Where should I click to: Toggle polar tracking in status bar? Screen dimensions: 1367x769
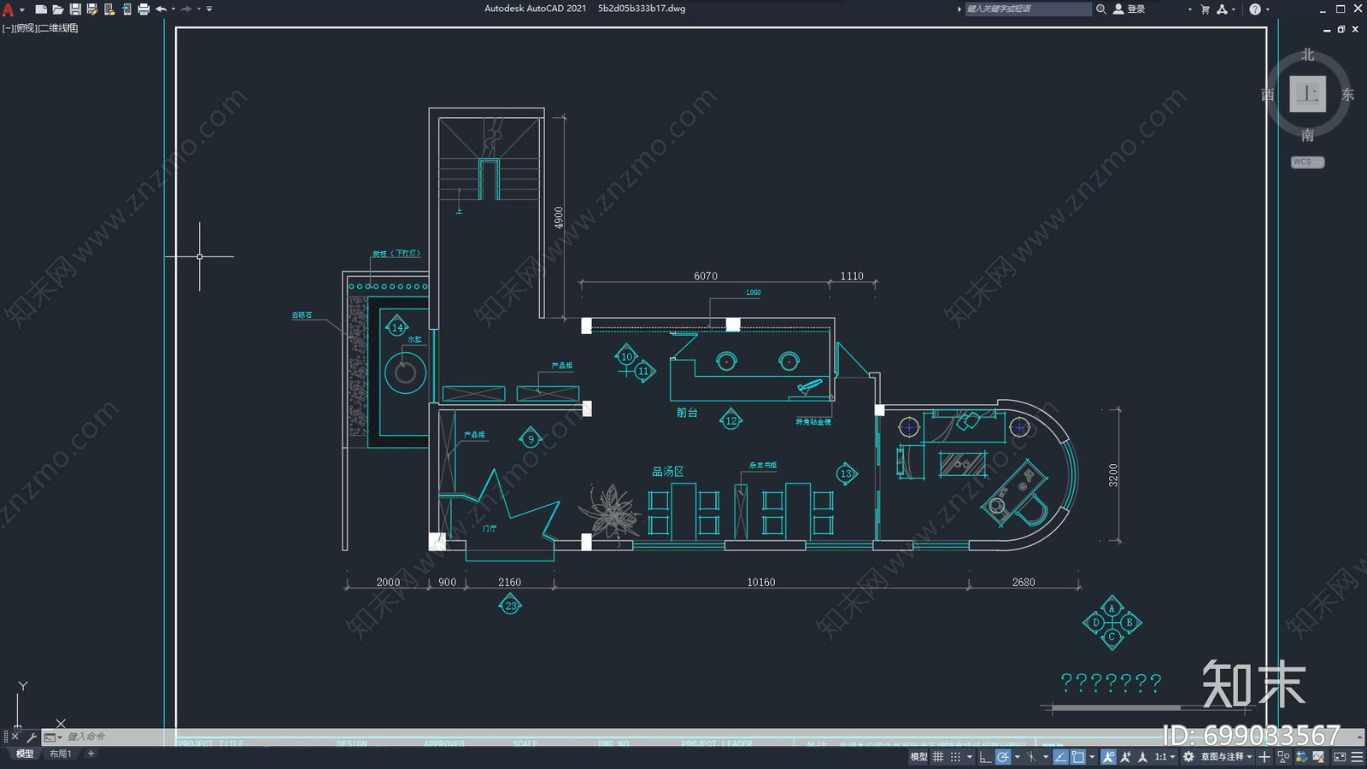pos(1003,757)
